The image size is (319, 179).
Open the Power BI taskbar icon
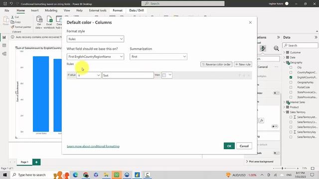137,175
